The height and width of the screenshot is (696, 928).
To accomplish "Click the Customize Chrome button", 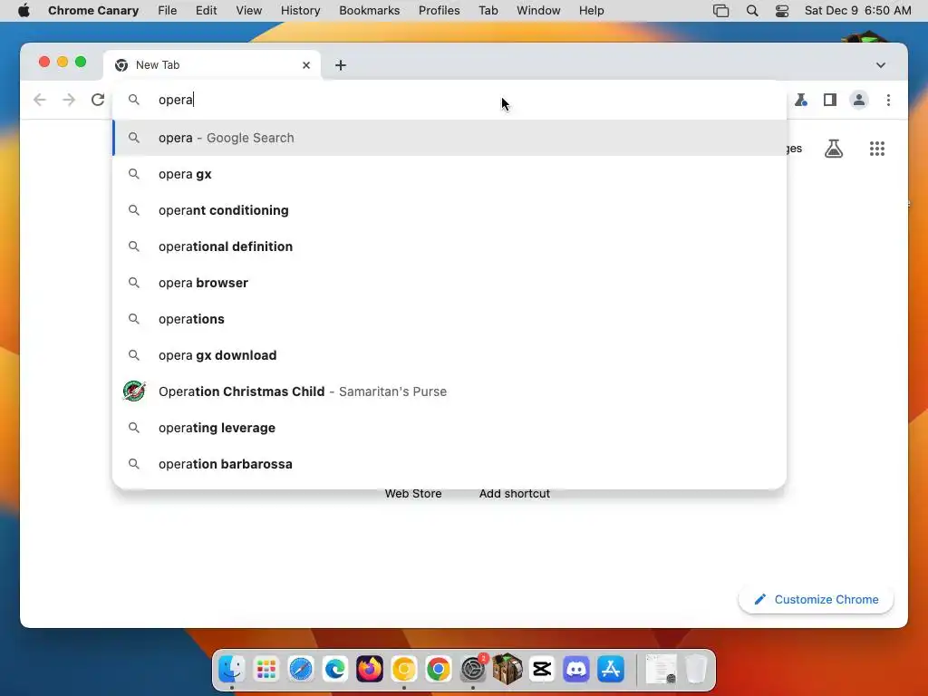I will tap(817, 600).
